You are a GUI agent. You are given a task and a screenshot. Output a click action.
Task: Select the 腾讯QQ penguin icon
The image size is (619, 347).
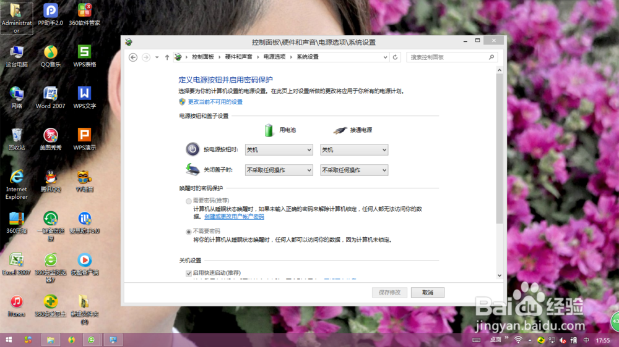[51, 181]
